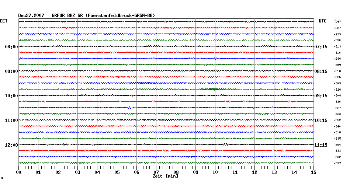Click minute 14 on the time axis
343x182 pixels.
(294, 172)
